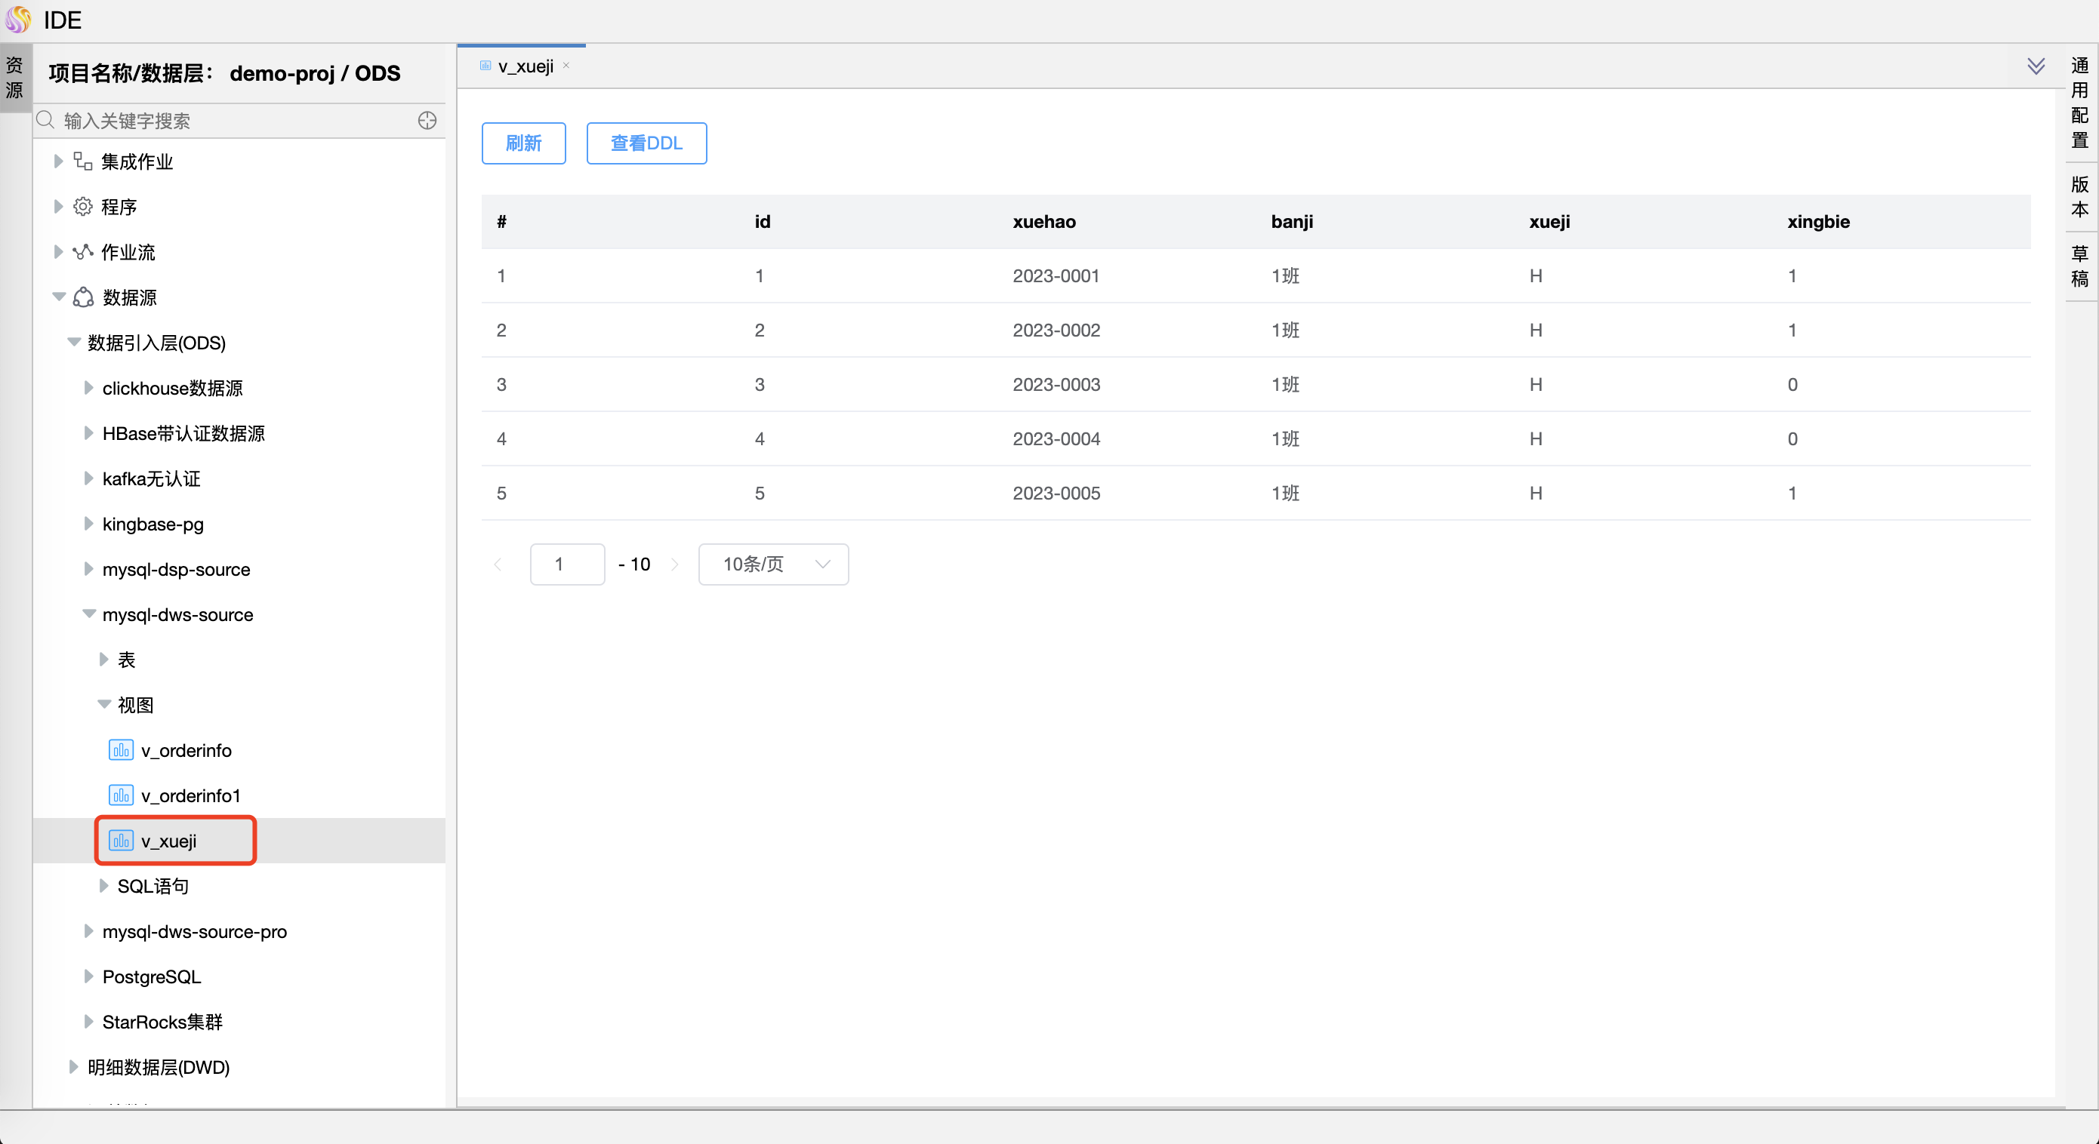Click the v_orderinfo view icon
This screenshot has height=1144, width=2099.
121,750
